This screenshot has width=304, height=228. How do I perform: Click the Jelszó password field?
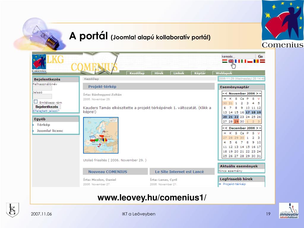coord(42,96)
